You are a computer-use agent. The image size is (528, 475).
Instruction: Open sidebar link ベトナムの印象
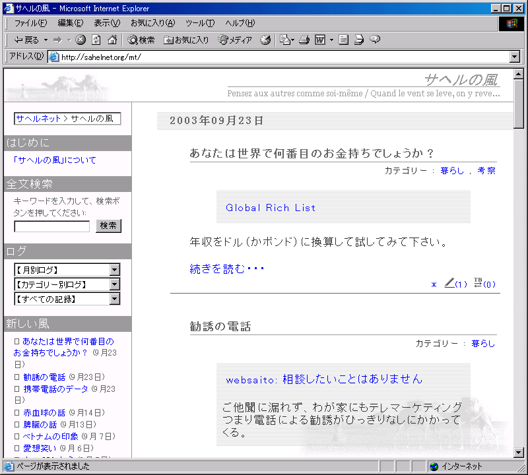[x=51, y=436]
